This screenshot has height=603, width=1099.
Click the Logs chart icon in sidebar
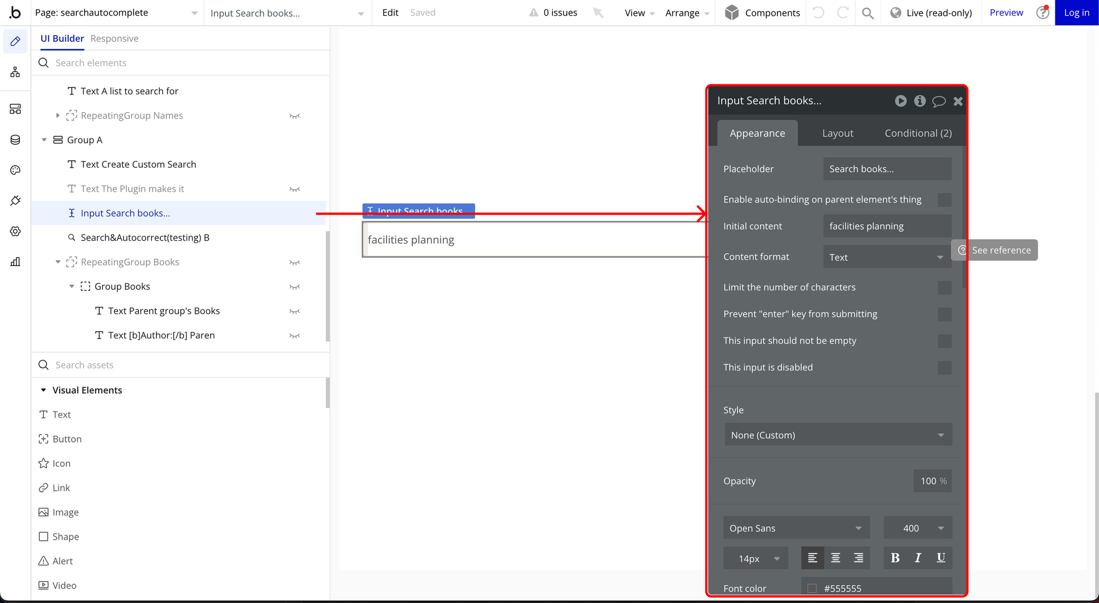click(15, 262)
